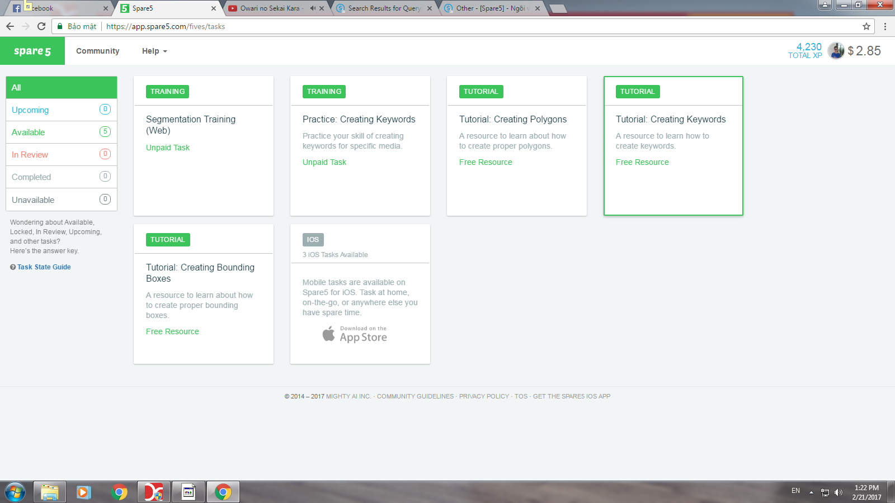Switch to the Facebook tab
The width and height of the screenshot is (895, 503).
[x=60, y=8]
